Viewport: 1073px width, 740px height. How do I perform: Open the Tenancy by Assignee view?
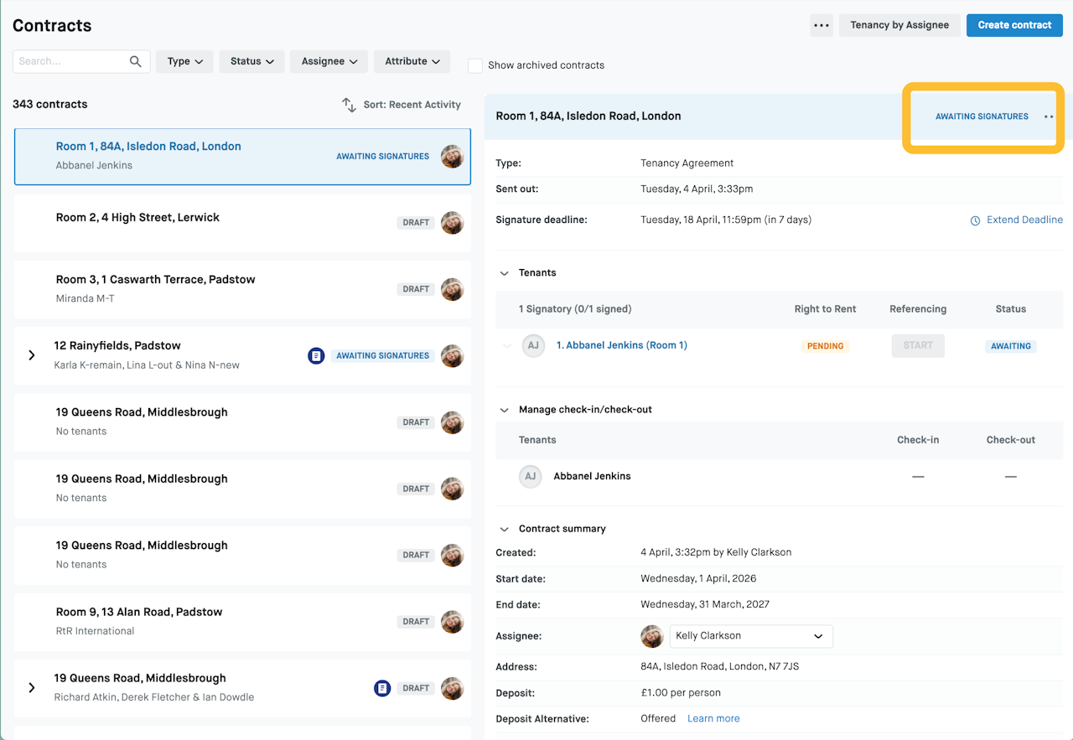[x=899, y=25]
